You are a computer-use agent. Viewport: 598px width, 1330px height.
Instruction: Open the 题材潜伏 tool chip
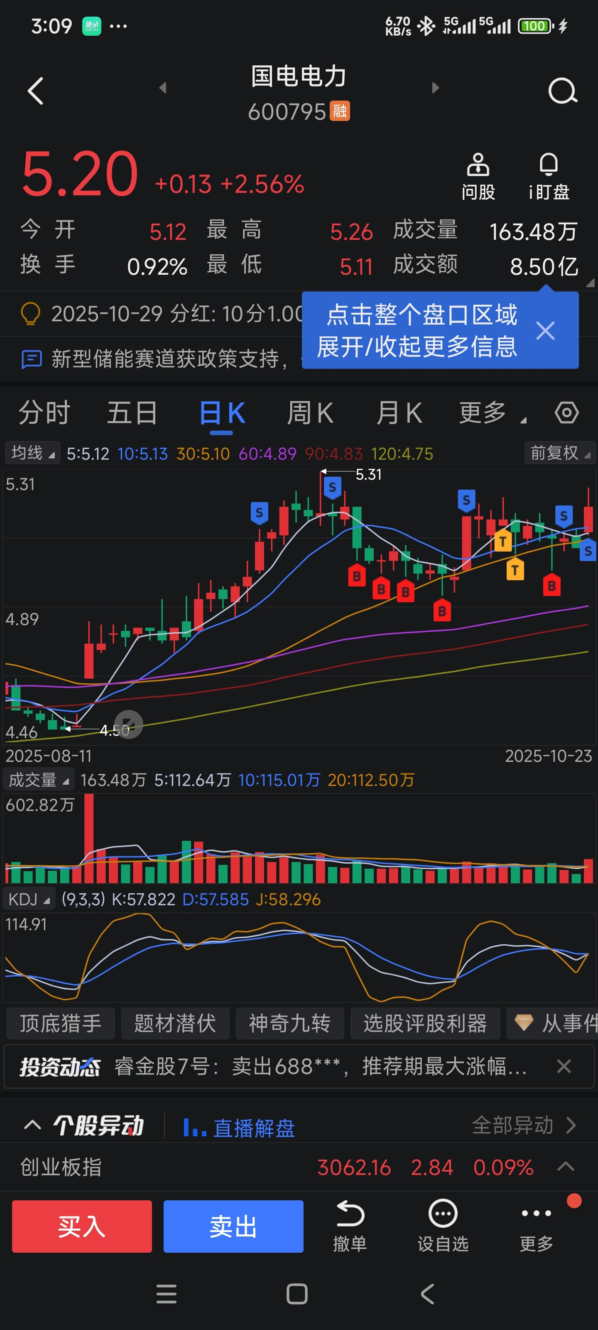175,1023
